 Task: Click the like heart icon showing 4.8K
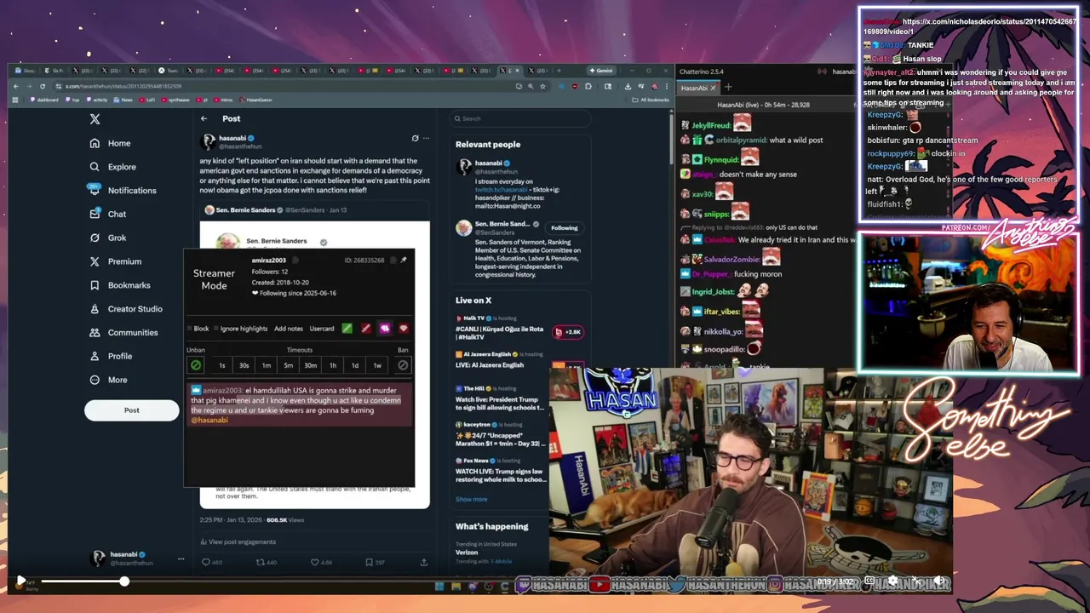pyautogui.click(x=314, y=562)
